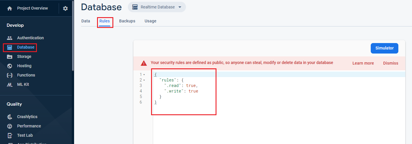Click the Learn more link
This screenshot has width=412, height=144.
(363, 63)
